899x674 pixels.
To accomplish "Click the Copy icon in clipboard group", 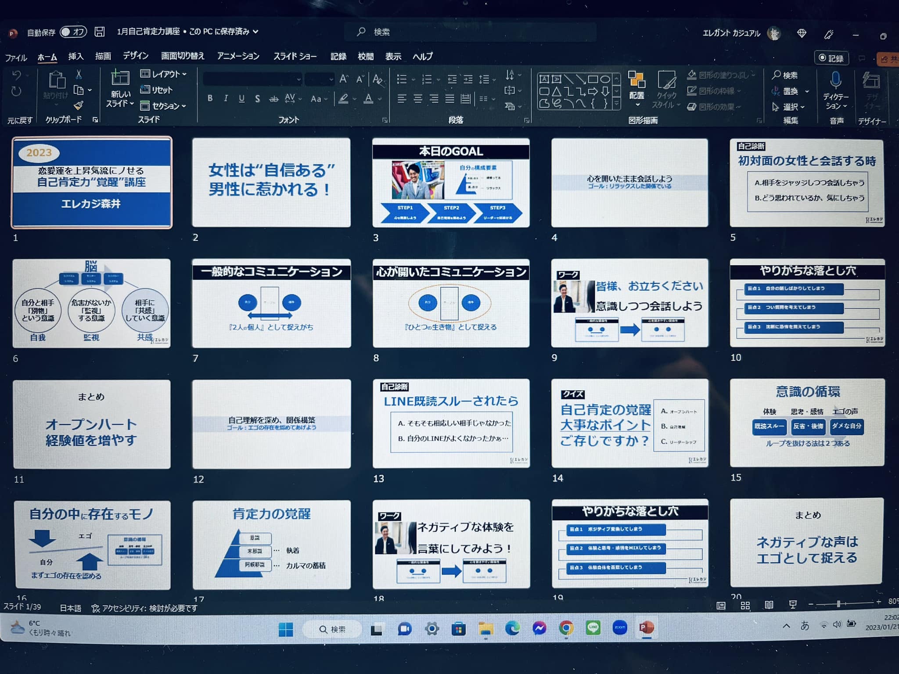I will [79, 90].
